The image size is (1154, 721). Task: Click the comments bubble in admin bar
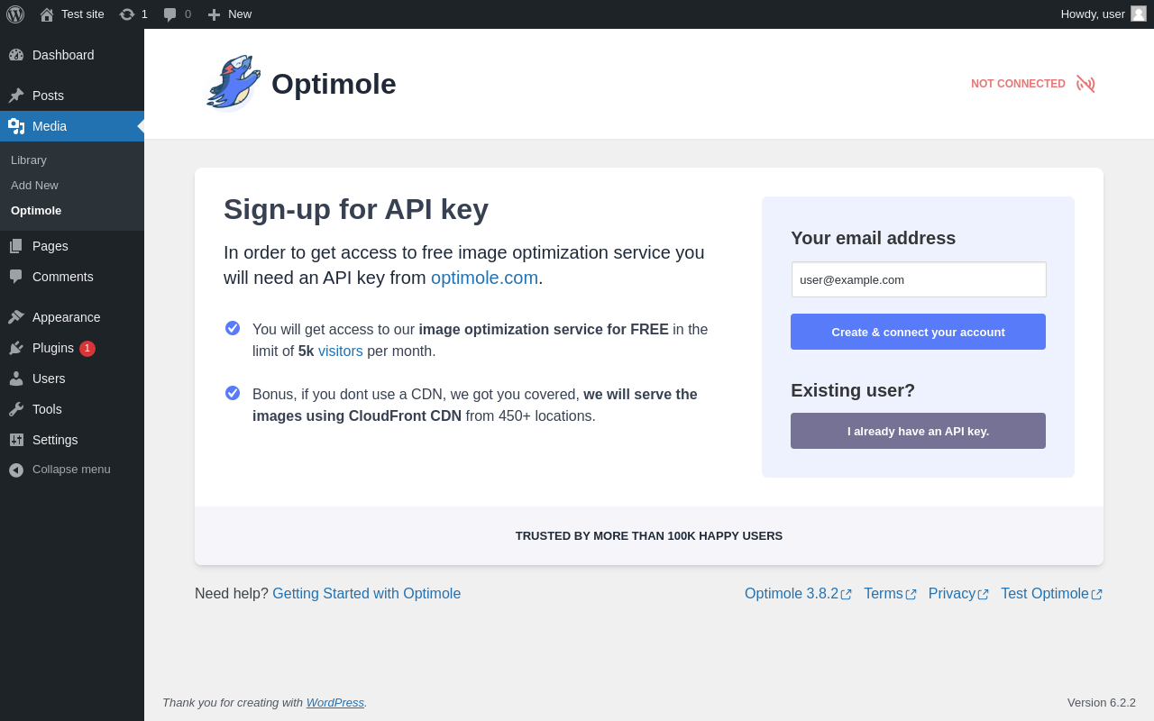point(170,14)
